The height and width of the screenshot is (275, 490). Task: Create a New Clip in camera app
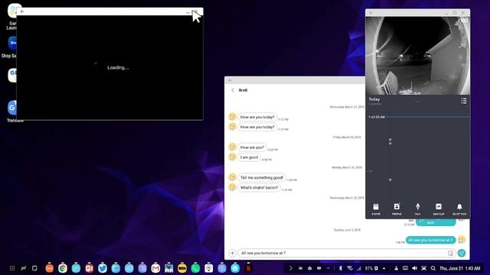(x=439, y=209)
